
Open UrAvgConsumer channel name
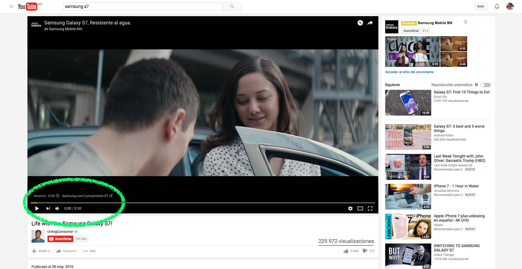click(x=60, y=231)
